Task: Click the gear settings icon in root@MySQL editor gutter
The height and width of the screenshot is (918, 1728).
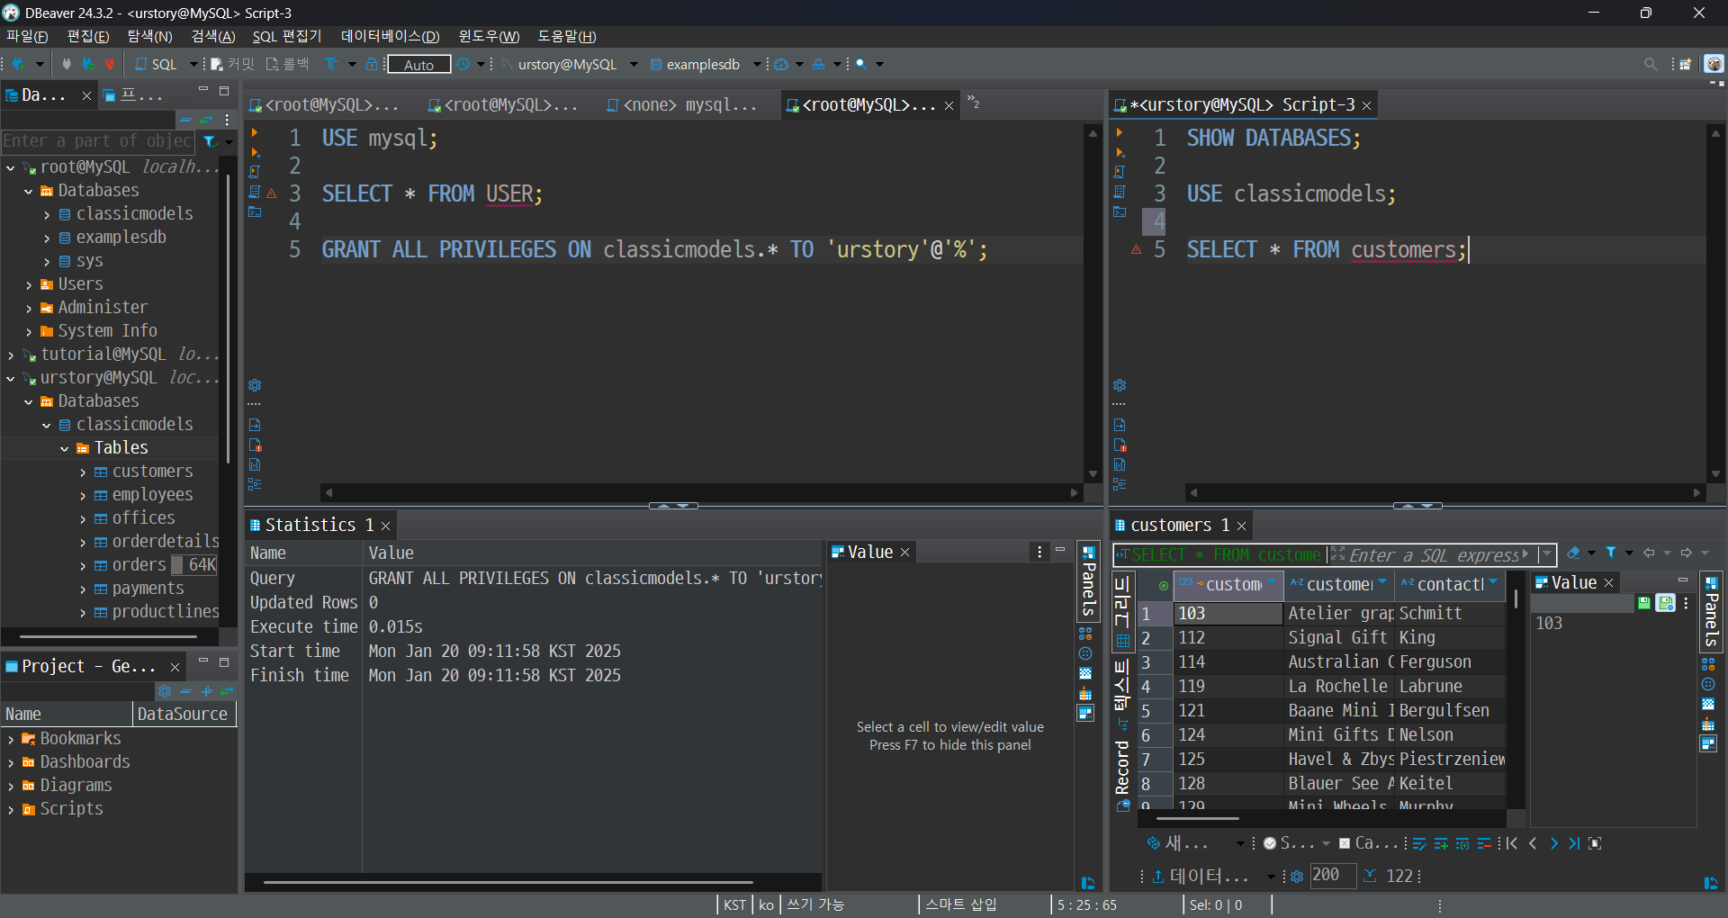Action: pyautogui.click(x=255, y=385)
